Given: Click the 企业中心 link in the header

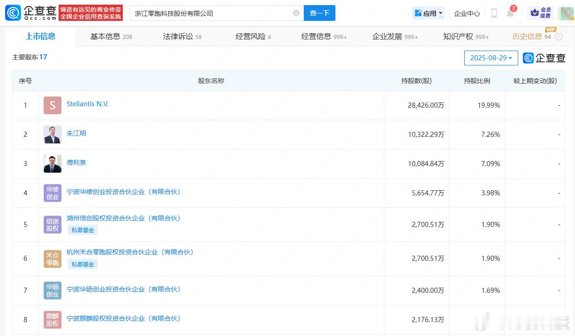Looking at the screenshot, I should pos(467,13).
